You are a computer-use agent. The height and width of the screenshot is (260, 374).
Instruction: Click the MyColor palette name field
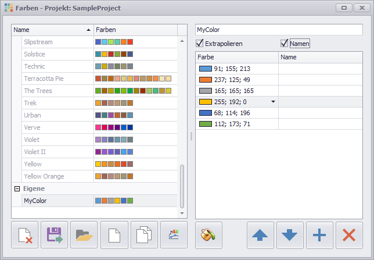pos(279,30)
